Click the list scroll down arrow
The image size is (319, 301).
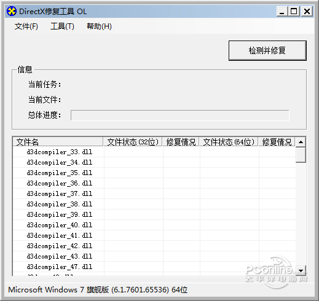301,271
